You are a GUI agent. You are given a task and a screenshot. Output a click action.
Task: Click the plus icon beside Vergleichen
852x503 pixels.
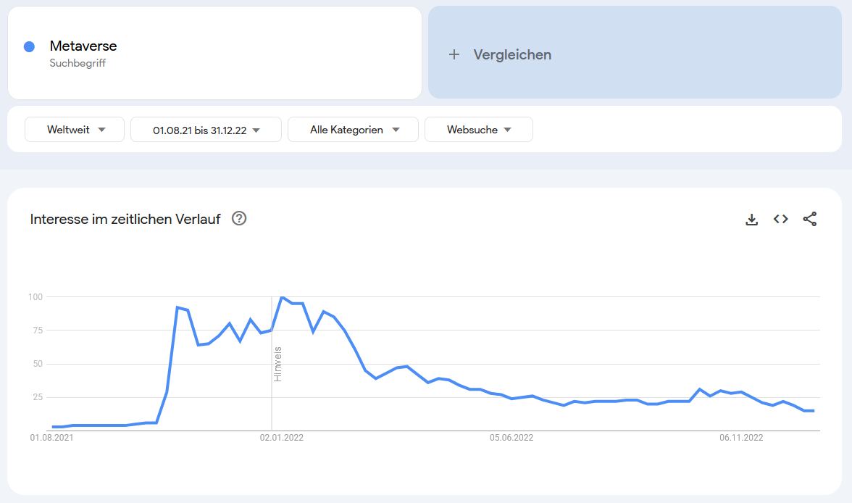pyautogui.click(x=453, y=54)
